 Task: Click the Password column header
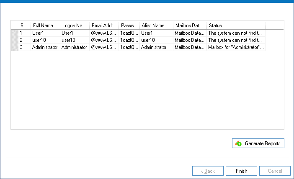129,26
